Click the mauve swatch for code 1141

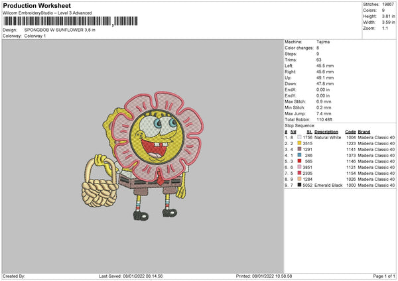click(300, 149)
